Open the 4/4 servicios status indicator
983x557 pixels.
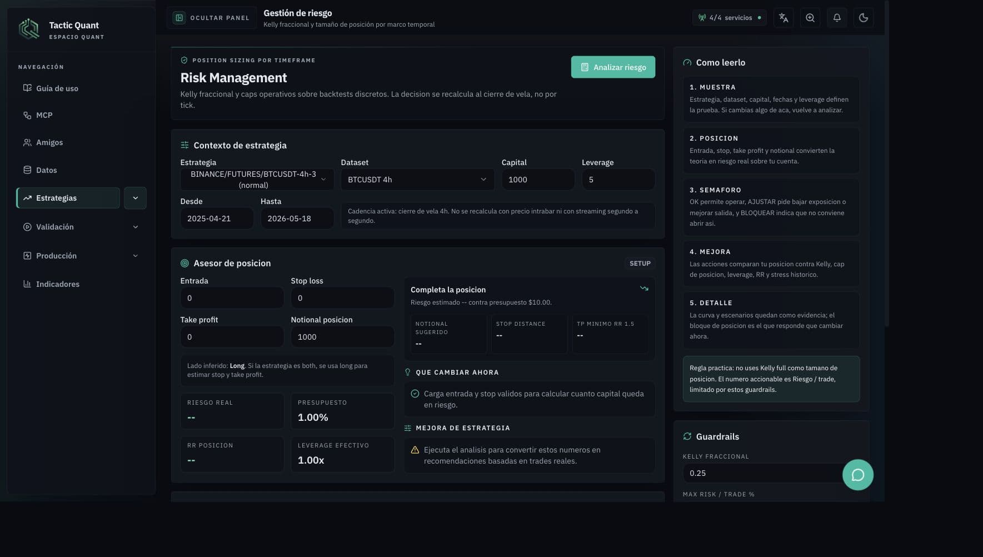click(x=730, y=18)
